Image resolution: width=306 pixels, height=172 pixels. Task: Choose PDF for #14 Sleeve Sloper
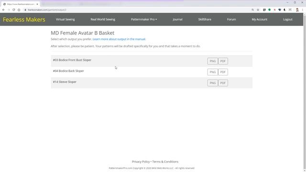click(223, 83)
